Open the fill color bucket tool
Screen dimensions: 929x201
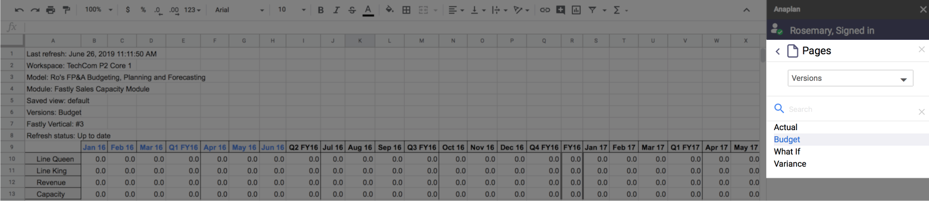[x=390, y=10]
